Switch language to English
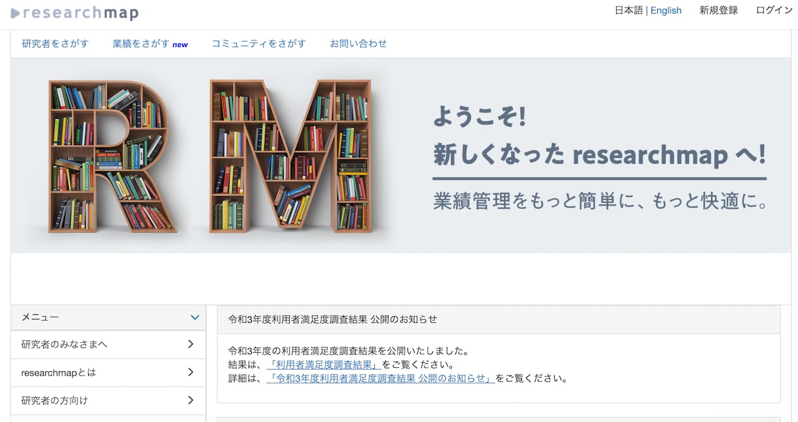Image resolution: width=798 pixels, height=422 pixels. coord(666,10)
